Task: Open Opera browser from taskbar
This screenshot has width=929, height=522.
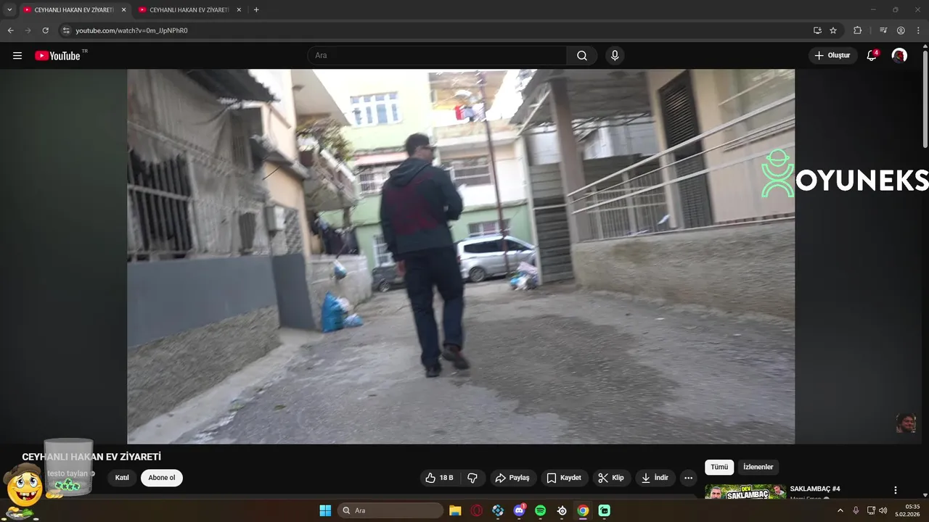Action: 476,510
